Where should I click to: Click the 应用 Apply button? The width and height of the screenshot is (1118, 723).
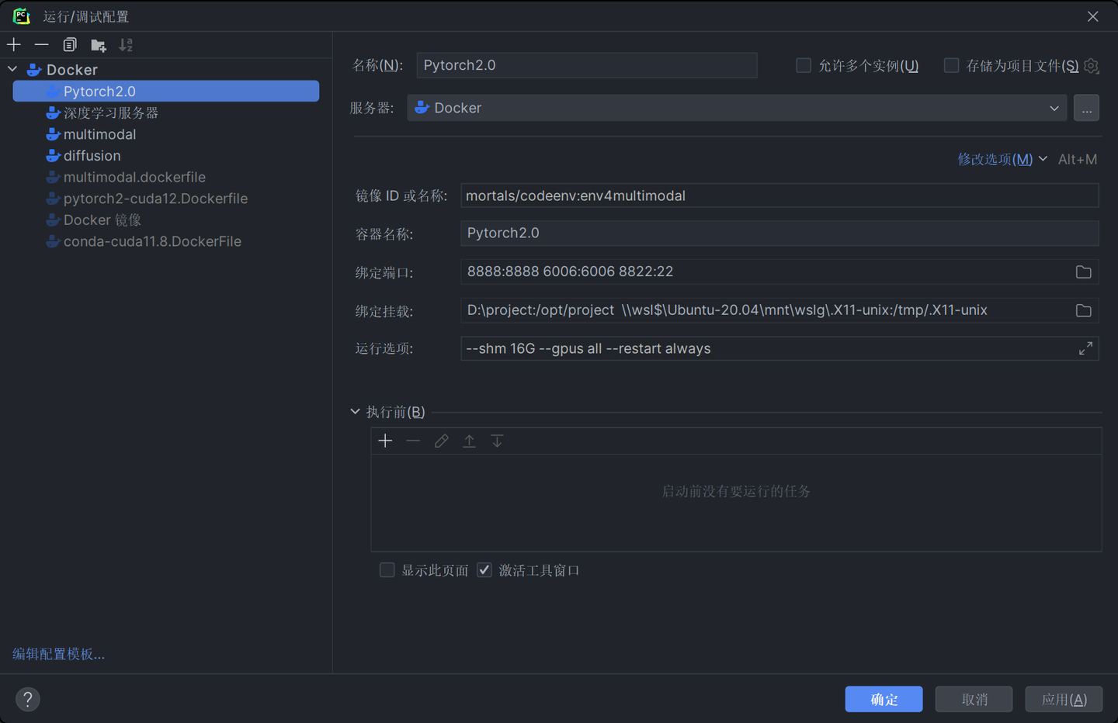[x=1064, y=699]
